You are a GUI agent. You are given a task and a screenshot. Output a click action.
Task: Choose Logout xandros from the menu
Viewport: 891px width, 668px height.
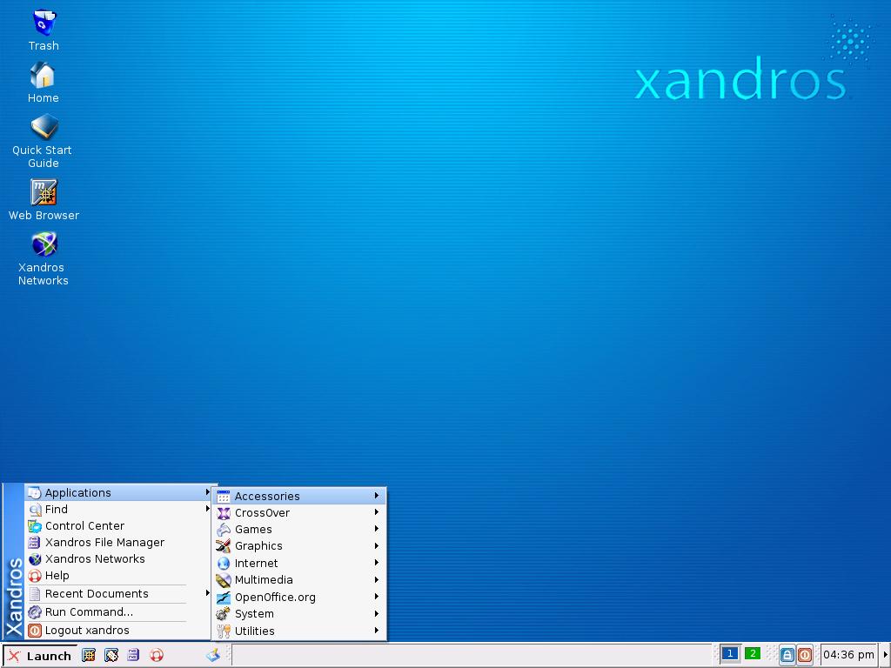pyautogui.click(x=87, y=630)
